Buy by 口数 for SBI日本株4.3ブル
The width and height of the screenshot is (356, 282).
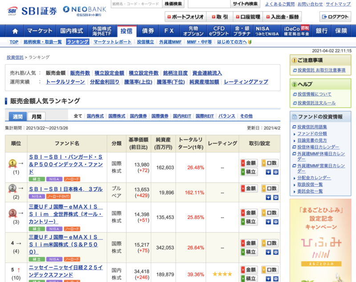pos(270,188)
